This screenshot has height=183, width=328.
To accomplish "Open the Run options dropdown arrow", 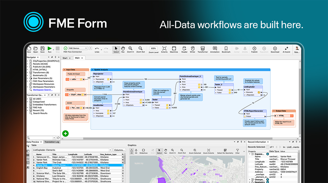I will tap(53, 49).
